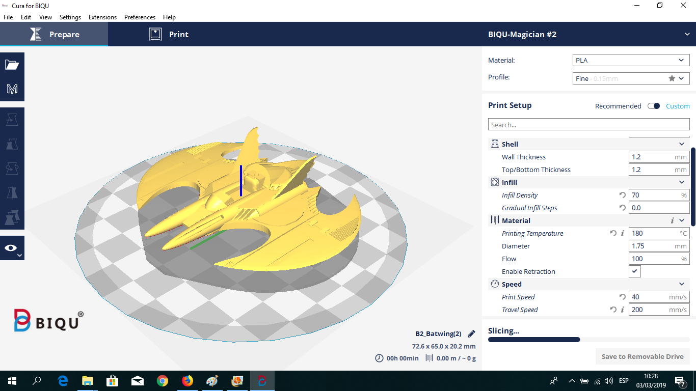Click the Flow value field
This screenshot has height=391, width=696.
point(659,259)
